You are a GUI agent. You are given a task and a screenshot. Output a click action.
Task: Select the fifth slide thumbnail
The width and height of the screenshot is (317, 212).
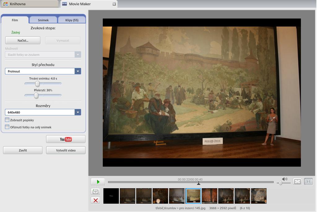[x=177, y=196]
